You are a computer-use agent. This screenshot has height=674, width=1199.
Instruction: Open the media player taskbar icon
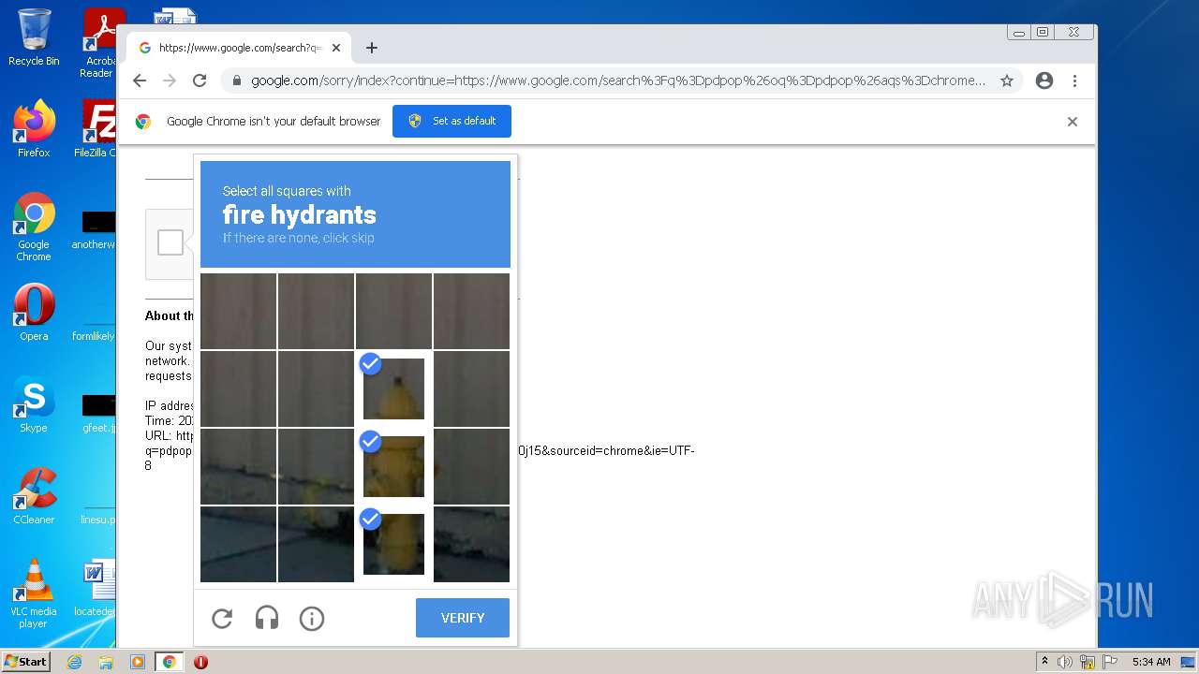[138, 662]
